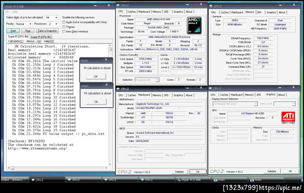Viewport: 304px width, 193px height.
Task: Click OK in the CPU-Z Mainboard window
Action: tap(198, 172)
